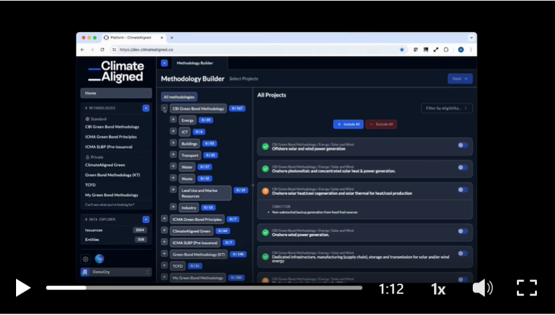Click the browser back arrow
555x315 pixels.
click(82, 50)
